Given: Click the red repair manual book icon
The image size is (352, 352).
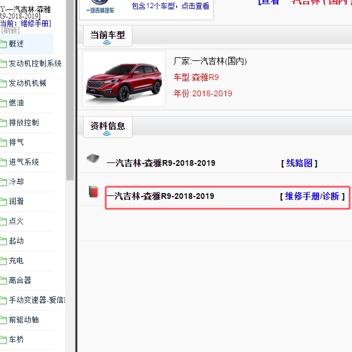Looking at the screenshot, I should point(94,191).
